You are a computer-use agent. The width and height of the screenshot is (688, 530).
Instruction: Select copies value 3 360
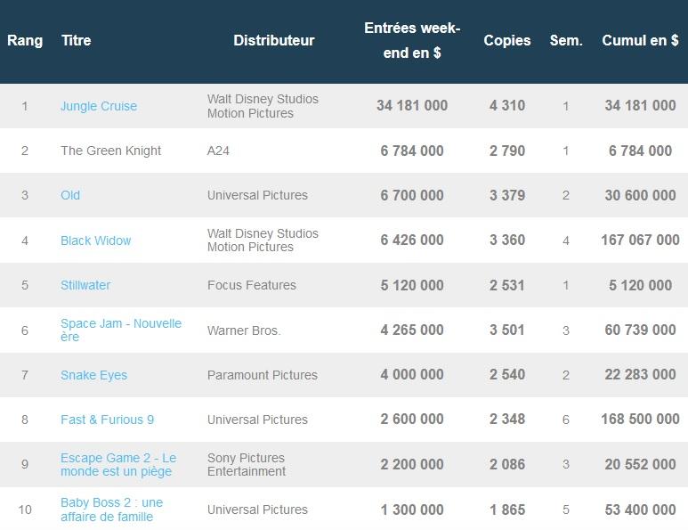click(507, 241)
